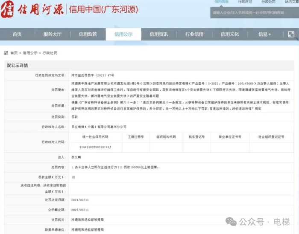Open the 信用资讯 navigation item
Image resolution: width=299 pixels, height=234 pixels.
(x=159, y=34)
